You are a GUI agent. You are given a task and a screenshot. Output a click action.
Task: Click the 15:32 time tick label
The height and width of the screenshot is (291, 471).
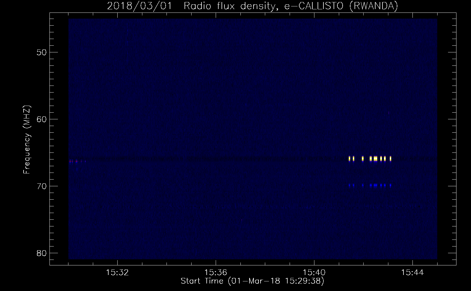117,273
